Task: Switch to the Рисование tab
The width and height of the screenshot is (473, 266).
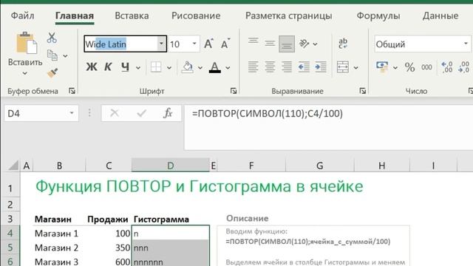Action: pos(196,16)
